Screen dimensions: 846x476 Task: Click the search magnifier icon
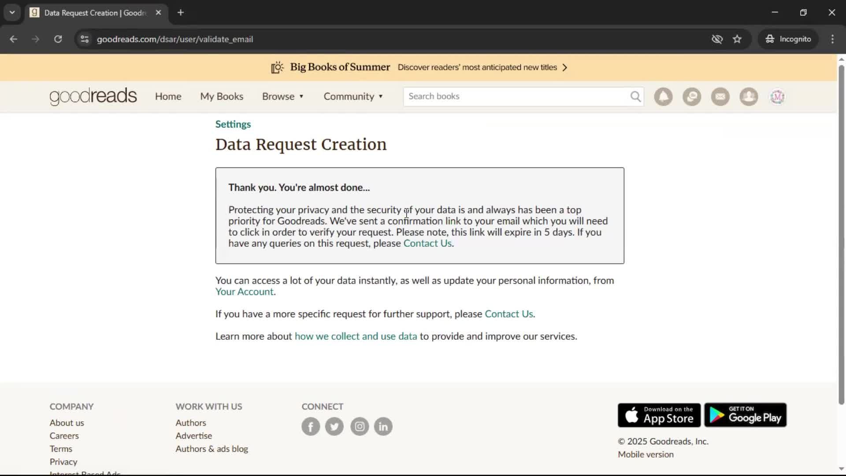pyautogui.click(x=635, y=97)
